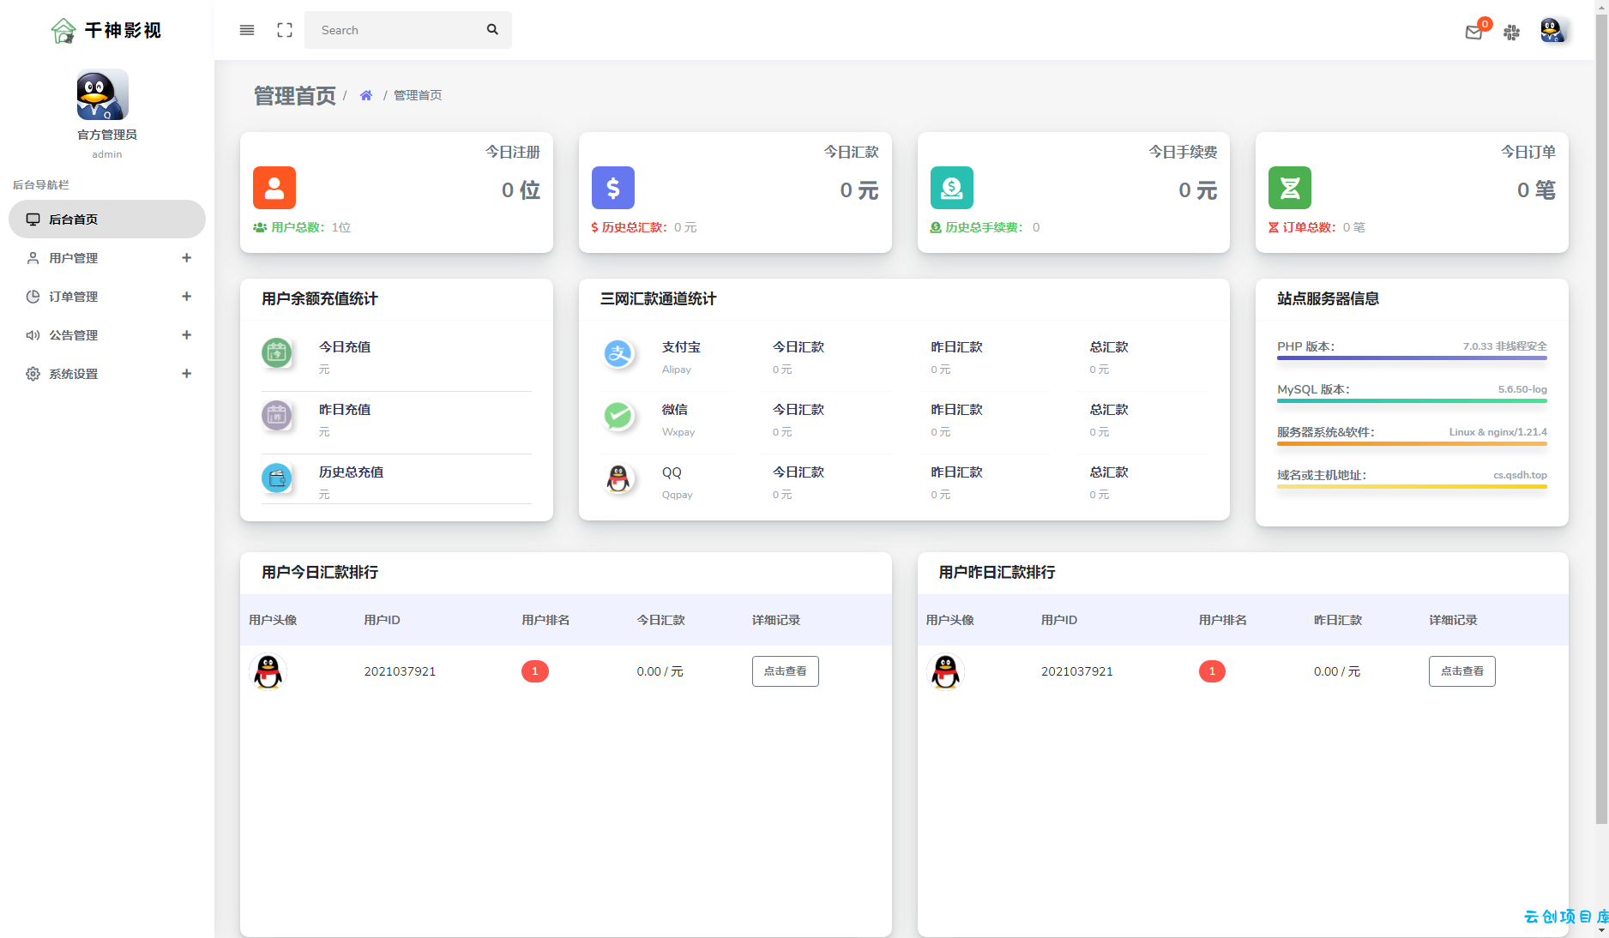This screenshot has height=938, width=1609.
Task: Click 官方管理员 name in sidebar
Action: tap(107, 135)
